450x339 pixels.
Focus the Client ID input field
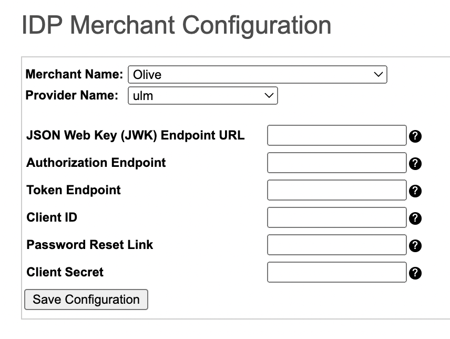point(337,217)
